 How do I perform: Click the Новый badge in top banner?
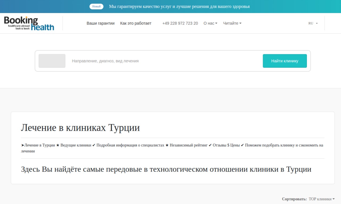point(96,6)
